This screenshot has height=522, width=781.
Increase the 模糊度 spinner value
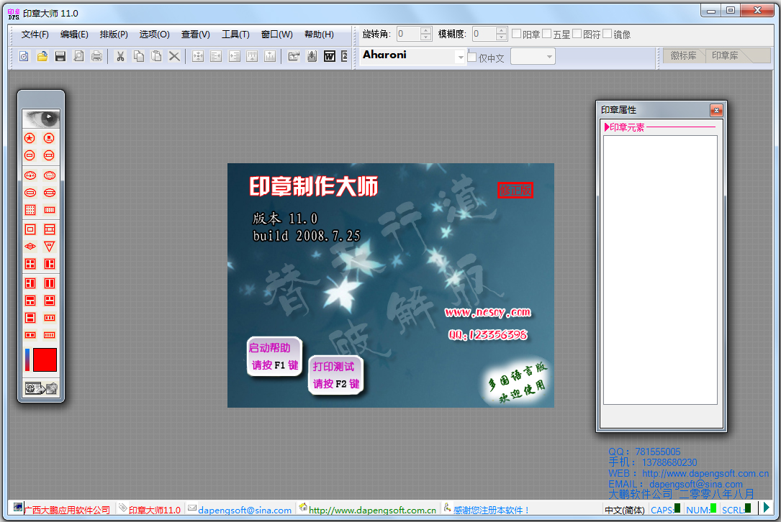[x=502, y=30]
